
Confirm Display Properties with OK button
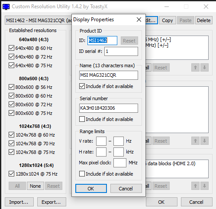point(91,189)
